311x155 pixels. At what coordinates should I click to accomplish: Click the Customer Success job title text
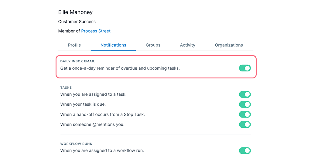click(x=77, y=22)
